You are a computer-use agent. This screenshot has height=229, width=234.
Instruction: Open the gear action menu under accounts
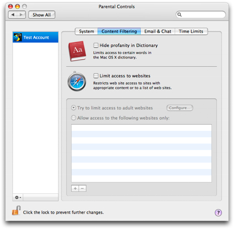[18, 198]
